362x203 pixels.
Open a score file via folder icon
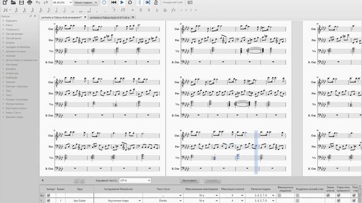(13, 2)
